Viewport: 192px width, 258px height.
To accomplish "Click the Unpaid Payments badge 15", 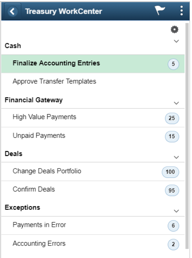I will click(172, 136).
